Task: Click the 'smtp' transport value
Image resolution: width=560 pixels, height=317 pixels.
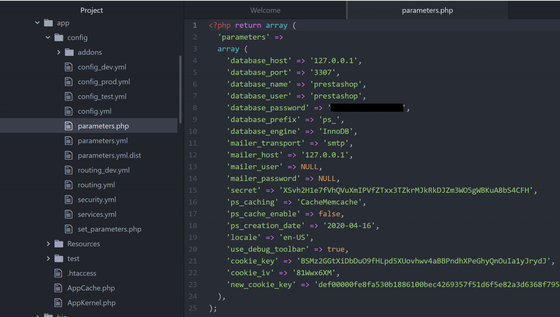Action: point(336,143)
